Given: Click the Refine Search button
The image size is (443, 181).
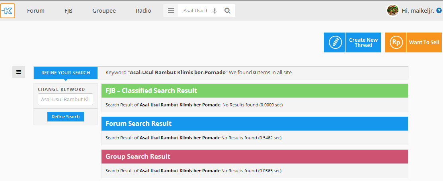Looking at the screenshot, I should click(66, 117).
